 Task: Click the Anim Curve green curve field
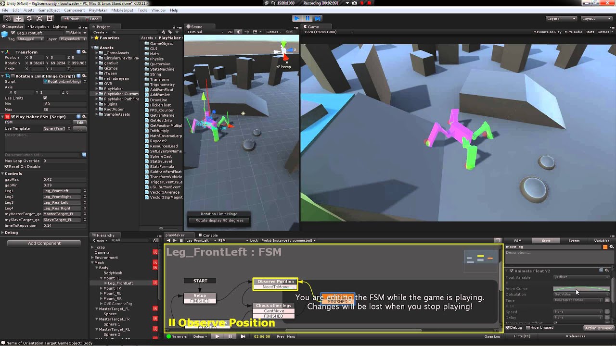click(x=581, y=289)
